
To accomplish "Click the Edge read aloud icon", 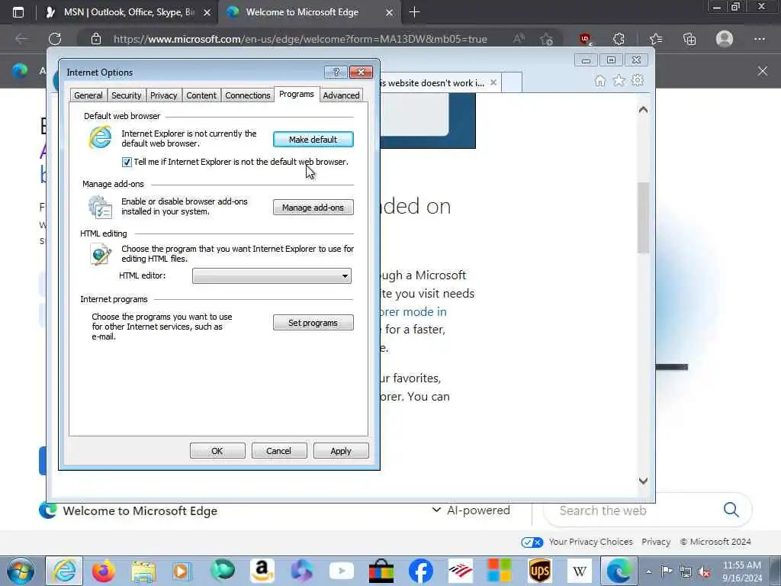I will point(519,39).
